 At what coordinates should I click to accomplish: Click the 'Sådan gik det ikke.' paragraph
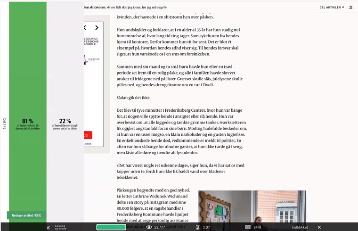(x=133, y=98)
